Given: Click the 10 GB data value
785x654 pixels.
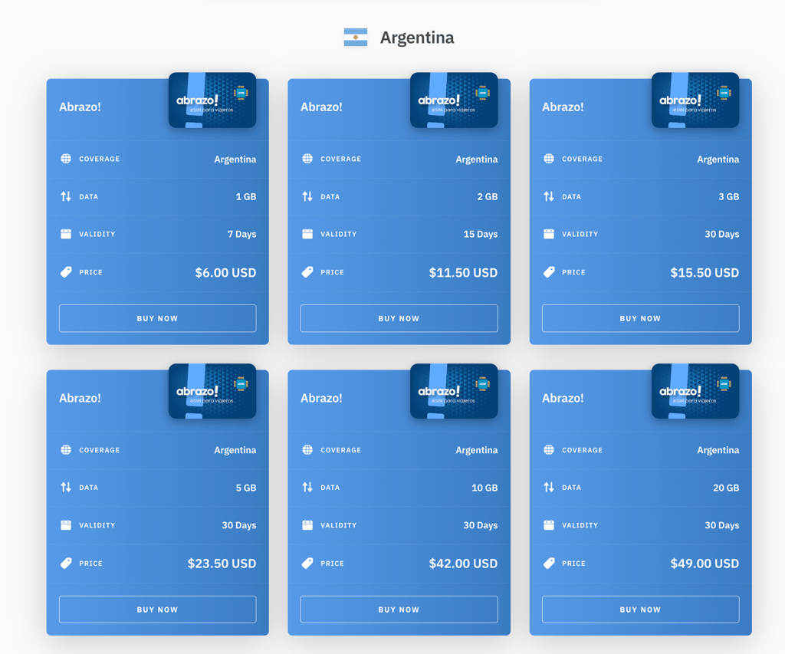Looking at the screenshot, I should point(484,488).
